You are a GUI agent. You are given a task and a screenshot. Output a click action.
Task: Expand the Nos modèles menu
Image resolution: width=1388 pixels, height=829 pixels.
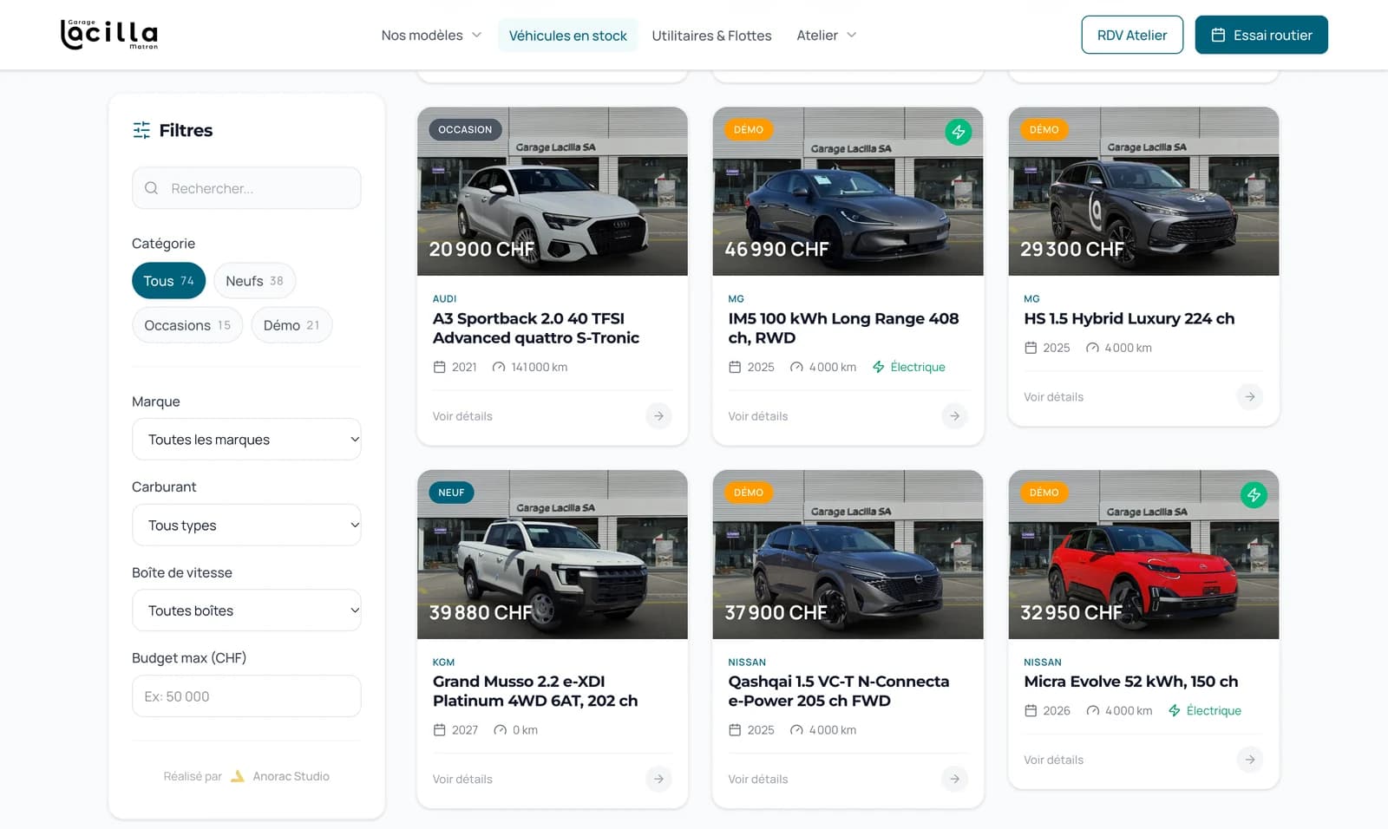click(x=431, y=36)
